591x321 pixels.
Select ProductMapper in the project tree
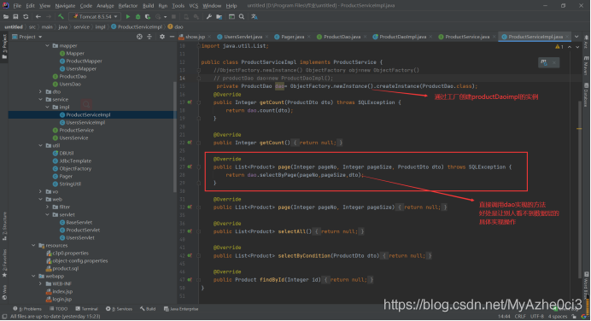click(84, 61)
